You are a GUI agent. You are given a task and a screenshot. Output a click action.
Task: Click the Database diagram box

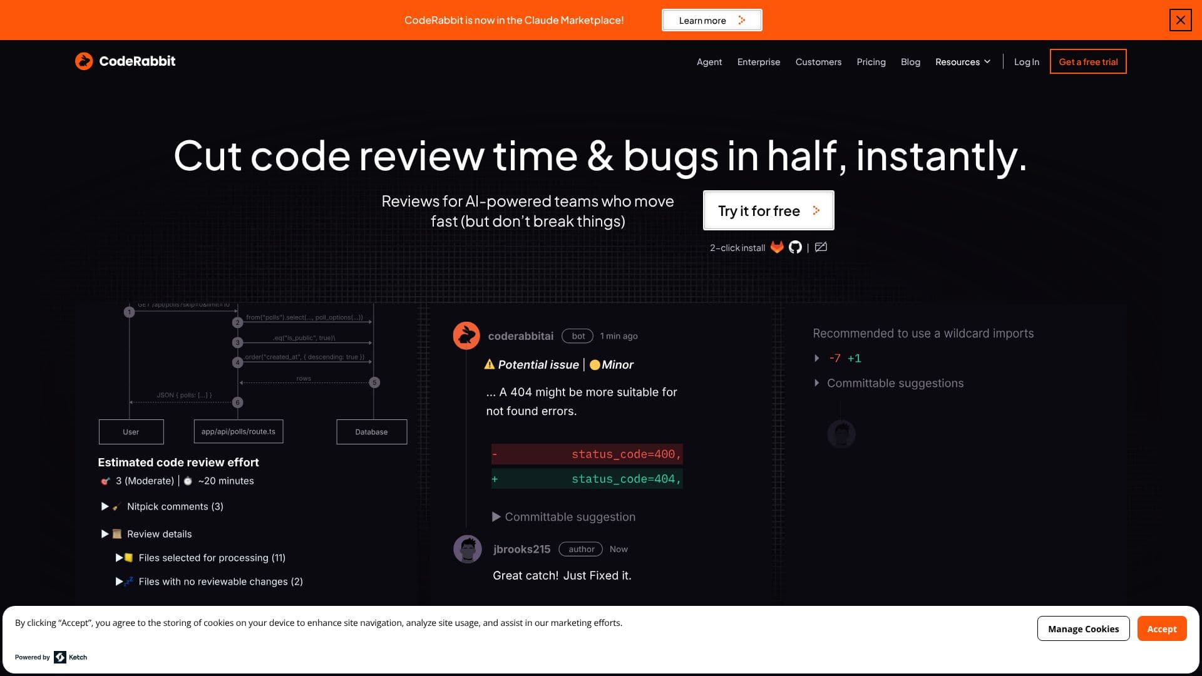tap(372, 432)
